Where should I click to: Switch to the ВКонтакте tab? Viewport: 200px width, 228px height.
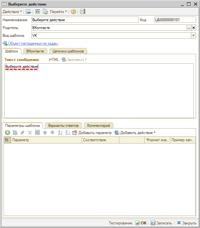[36, 51]
